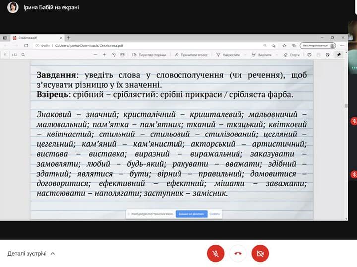Open the Накреслити draw tool dropdown arrow

245,55
